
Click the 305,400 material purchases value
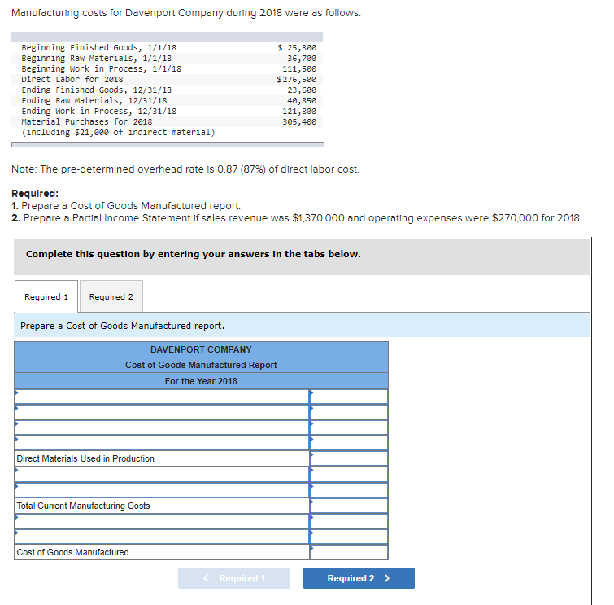pyautogui.click(x=299, y=121)
